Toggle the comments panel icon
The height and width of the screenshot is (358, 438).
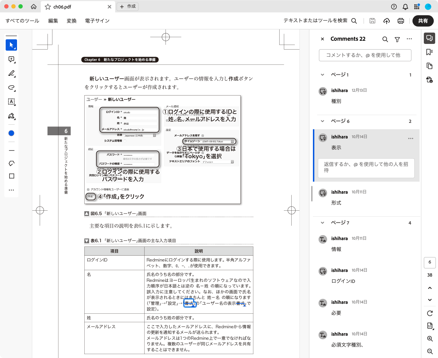(429, 38)
